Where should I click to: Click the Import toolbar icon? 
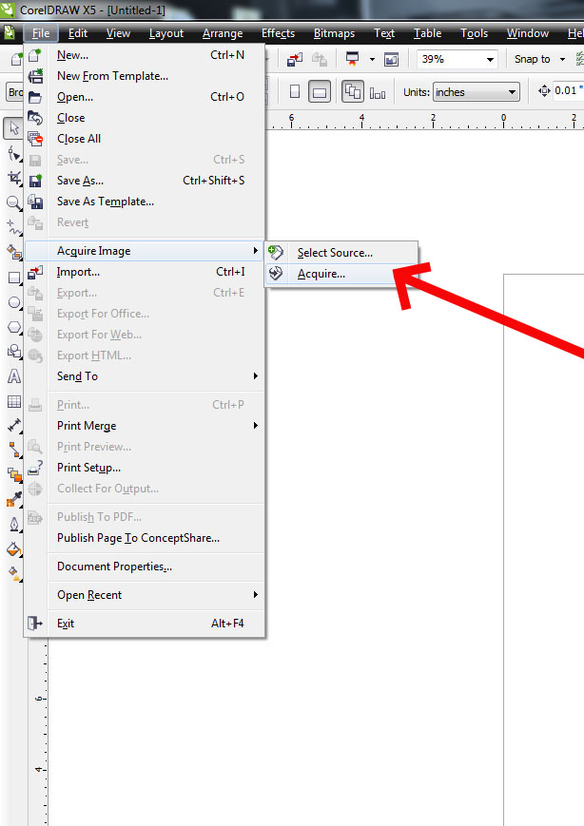coord(295,60)
